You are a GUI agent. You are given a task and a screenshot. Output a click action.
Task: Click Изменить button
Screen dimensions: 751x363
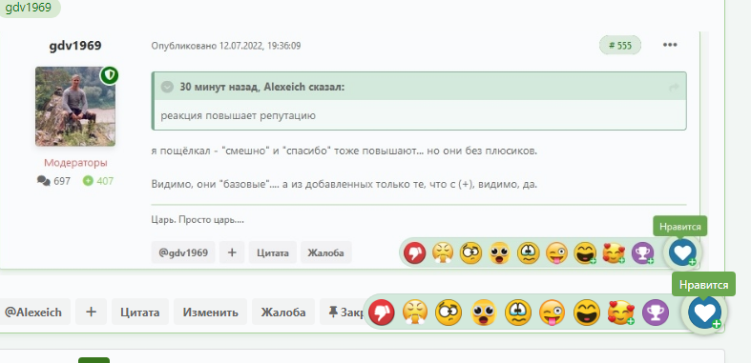point(210,313)
